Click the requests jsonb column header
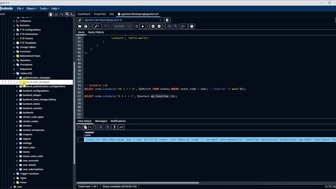 (x=89, y=134)
